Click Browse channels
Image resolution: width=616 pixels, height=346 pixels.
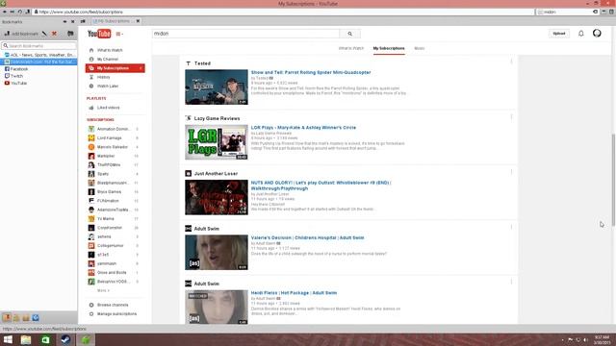pyautogui.click(x=113, y=305)
